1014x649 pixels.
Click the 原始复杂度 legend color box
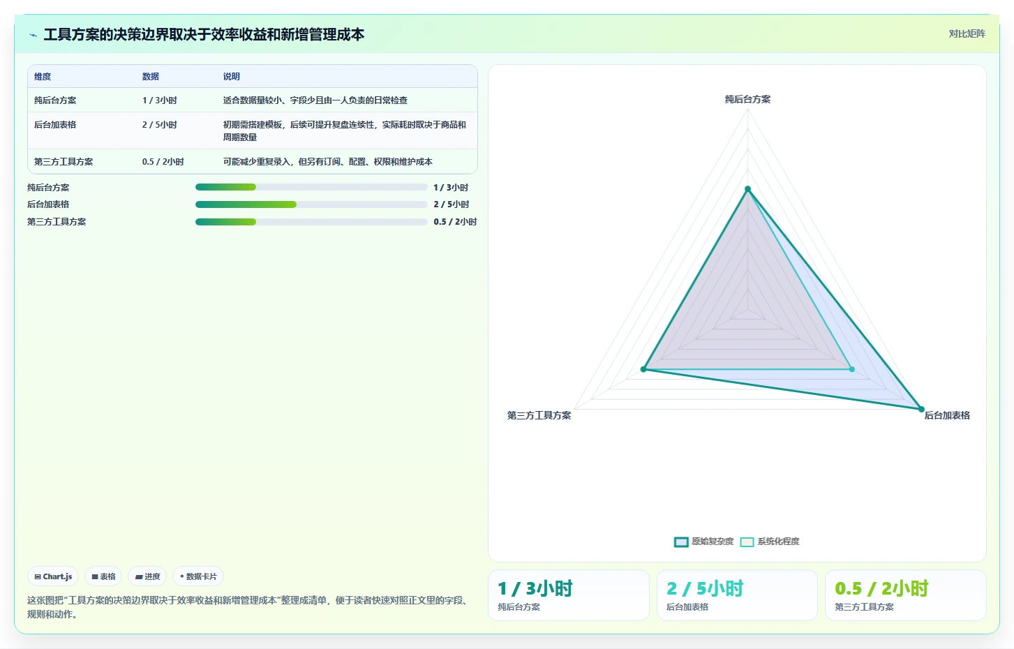(681, 542)
